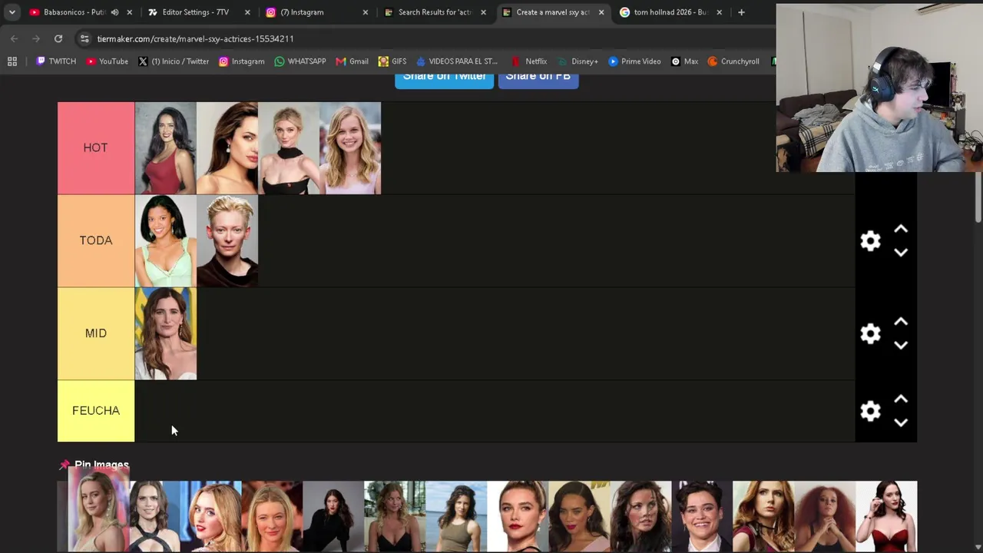The height and width of the screenshot is (553, 983).
Task: Select the TODA tier image with short blonde hair
Action: click(227, 241)
